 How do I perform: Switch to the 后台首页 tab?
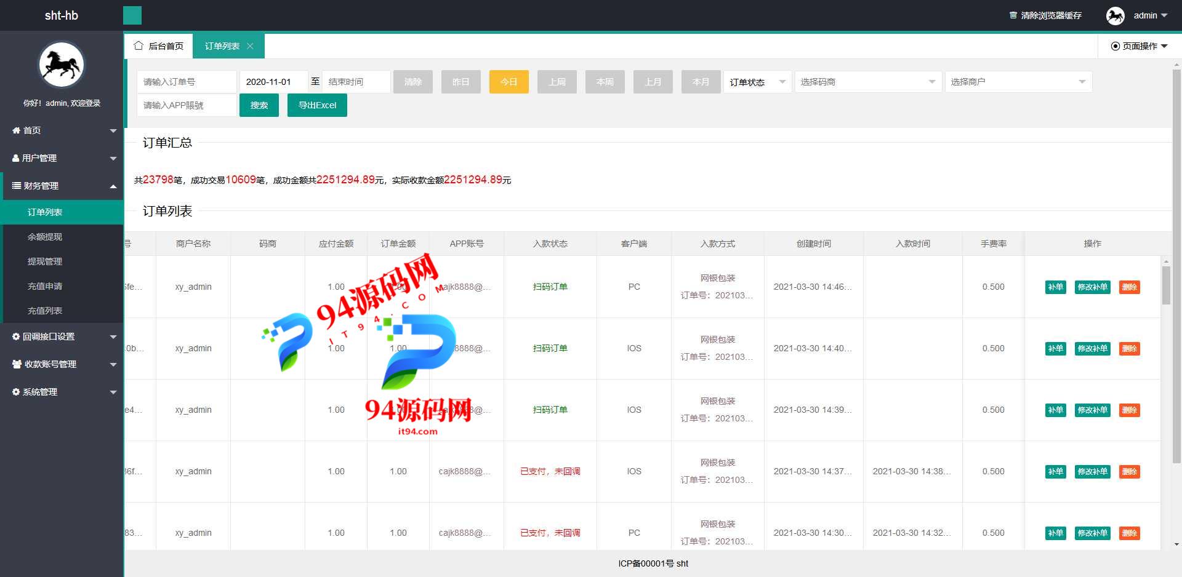159,46
